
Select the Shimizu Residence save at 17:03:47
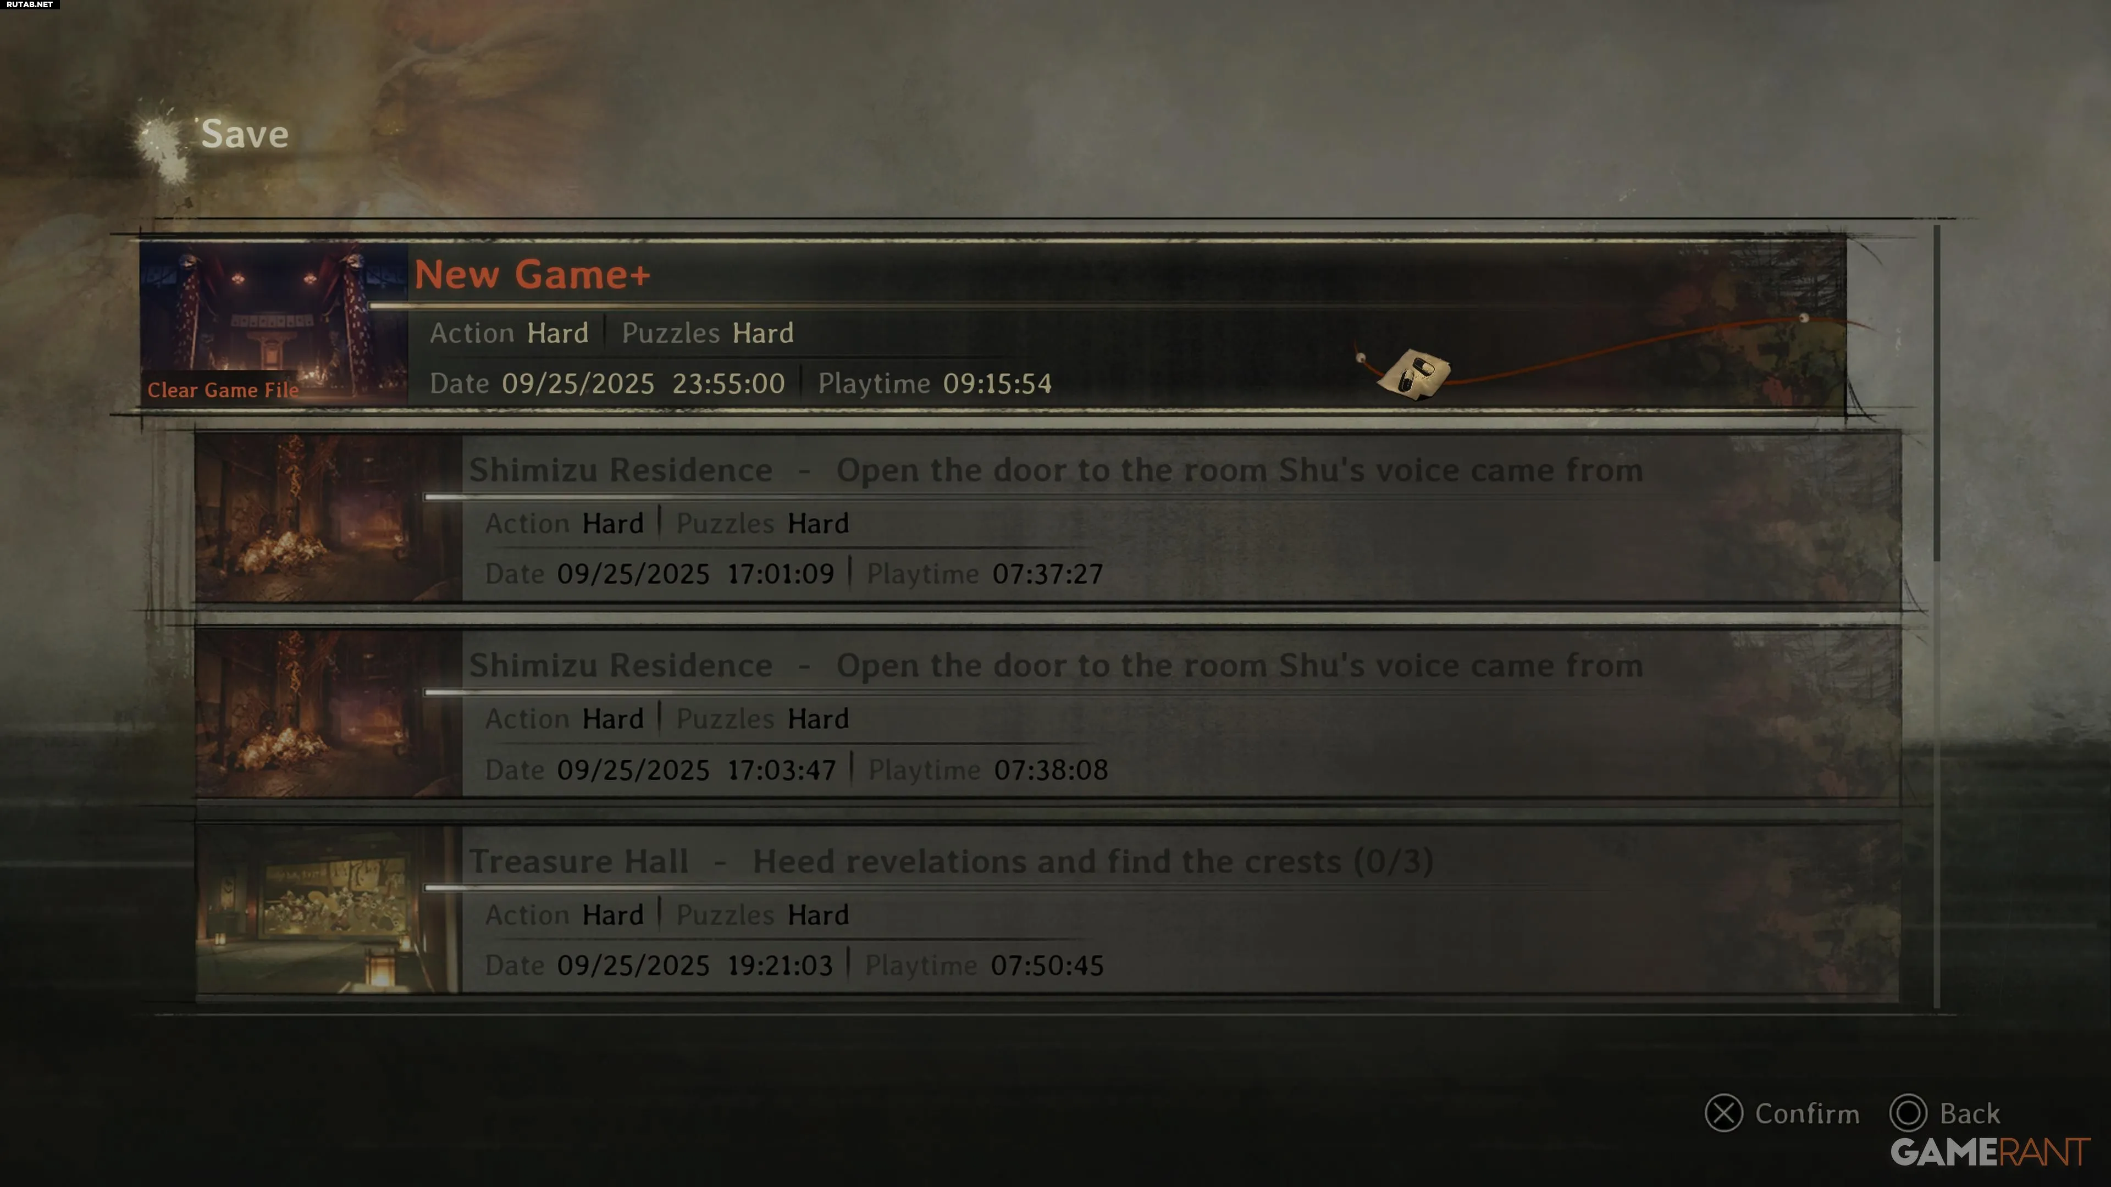[x=1047, y=713]
